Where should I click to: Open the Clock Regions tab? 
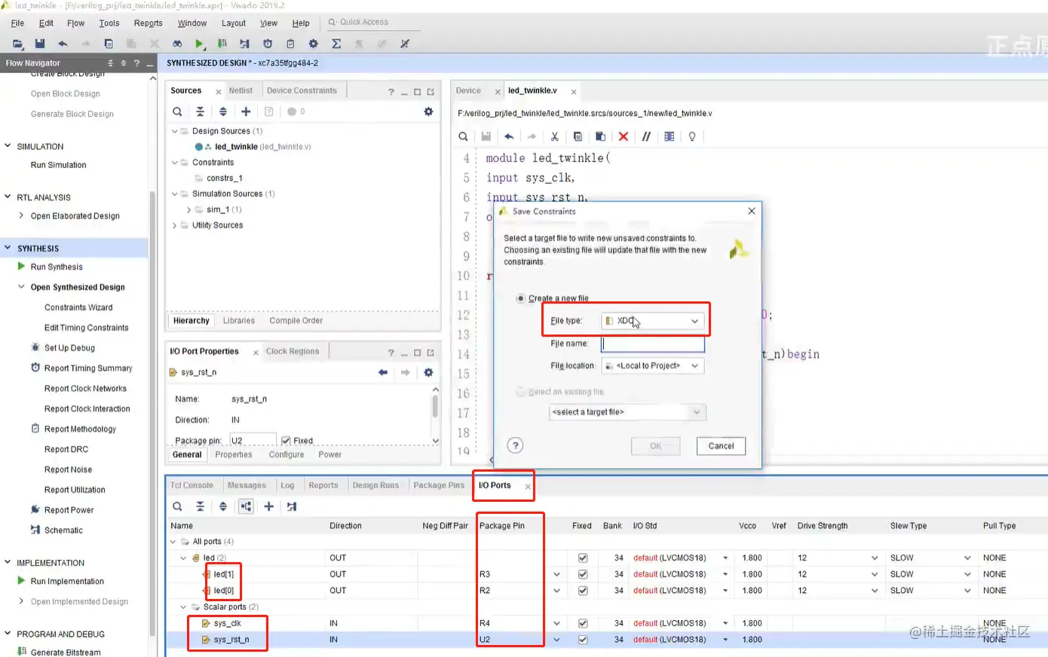(x=293, y=351)
